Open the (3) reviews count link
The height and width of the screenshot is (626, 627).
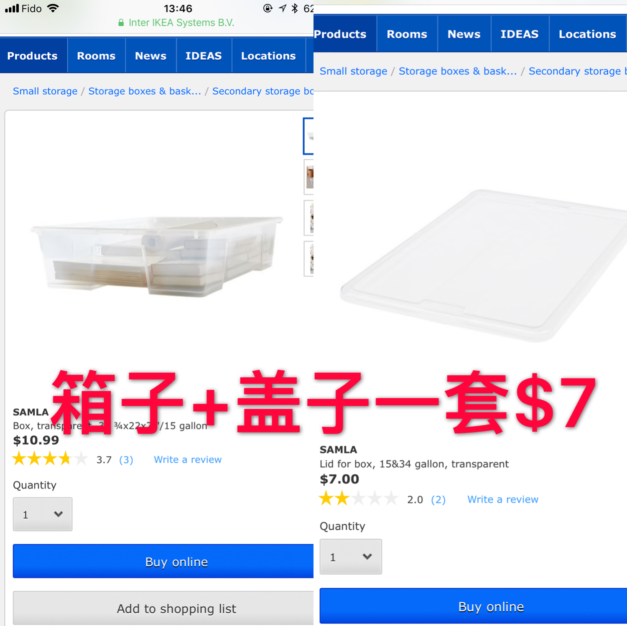126,460
